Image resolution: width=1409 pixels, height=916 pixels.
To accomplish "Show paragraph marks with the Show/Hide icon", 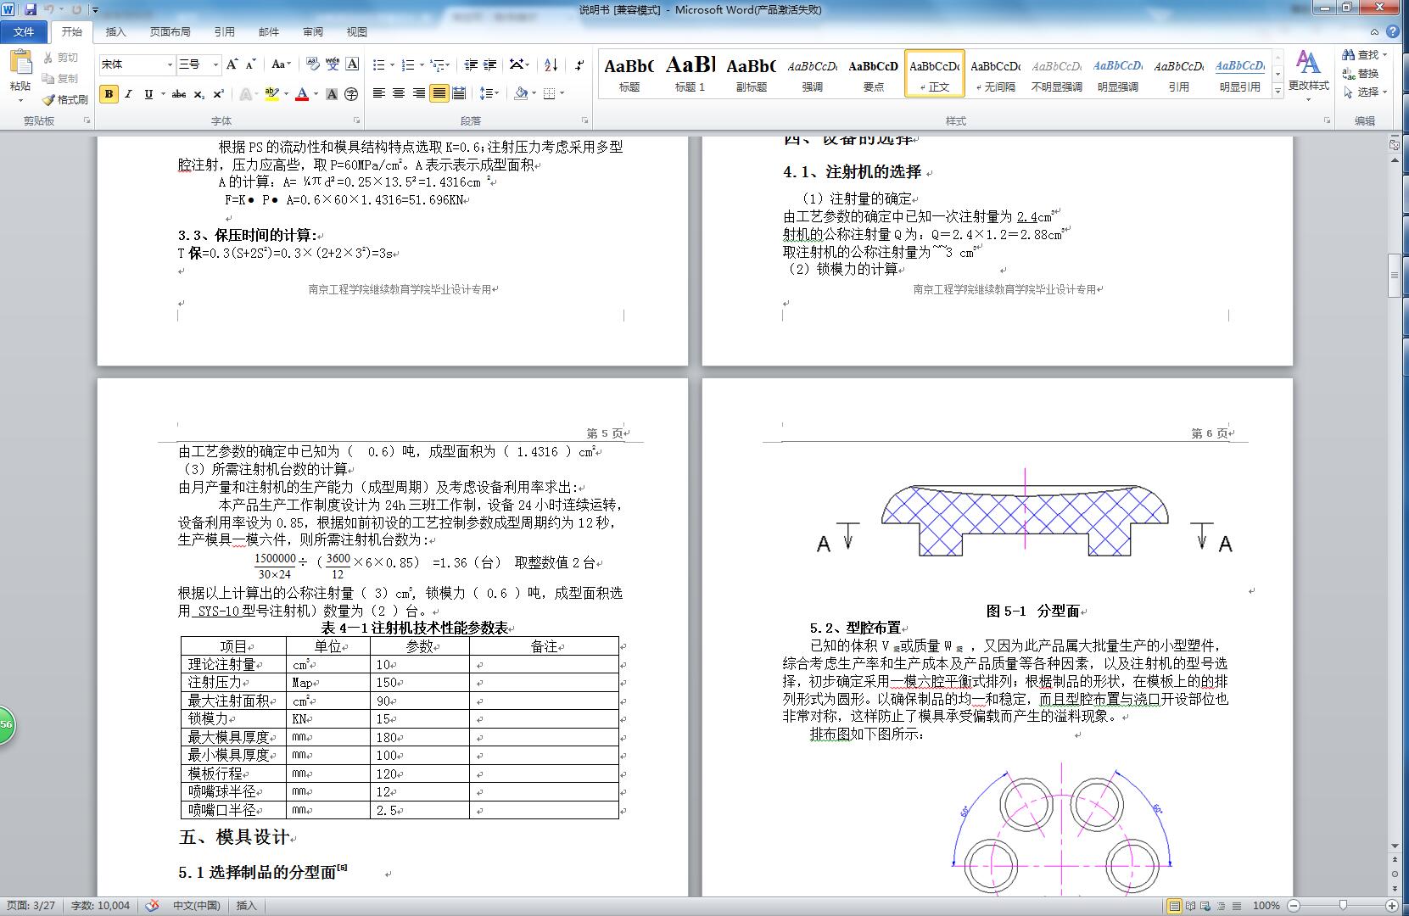I will click(x=579, y=64).
